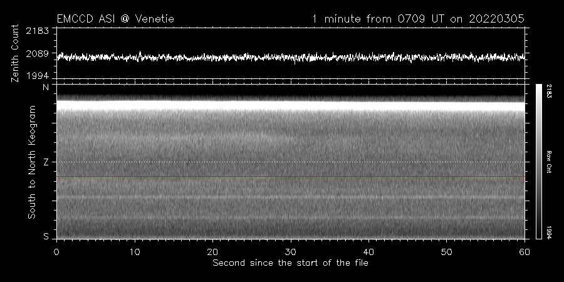Image resolution: width=564 pixels, height=282 pixels.
Task: Click the 'Raw Cnt' colorbar label
Action: pos(549,162)
